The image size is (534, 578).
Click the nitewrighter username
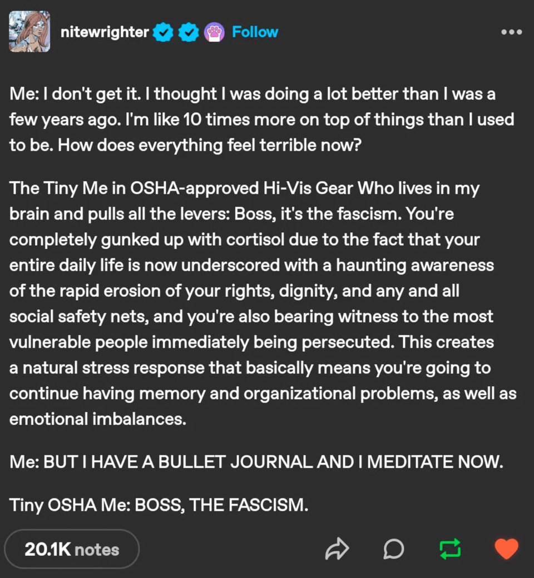(105, 32)
